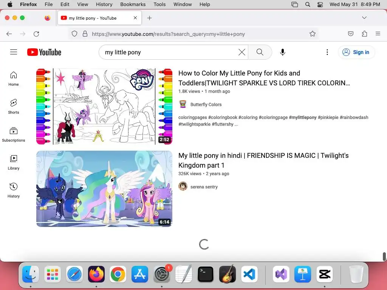Viewport: 387px width, 290px height.
Task: Start voice search with microphone icon
Action: coord(283,52)
